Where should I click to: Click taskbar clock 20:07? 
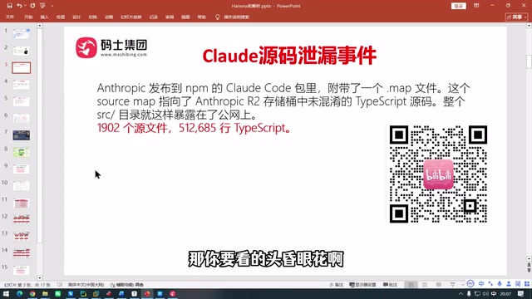(505, 294)
